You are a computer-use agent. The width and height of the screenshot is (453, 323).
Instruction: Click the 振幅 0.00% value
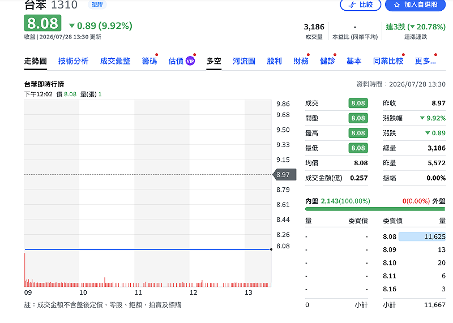436,178
